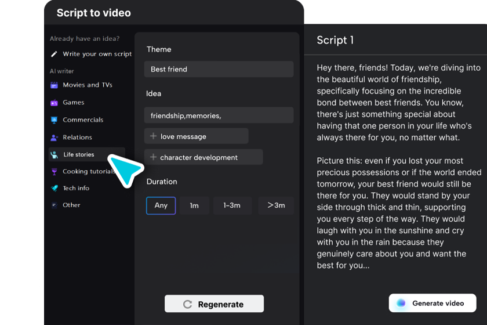Click the Idea label

[154, 93]
